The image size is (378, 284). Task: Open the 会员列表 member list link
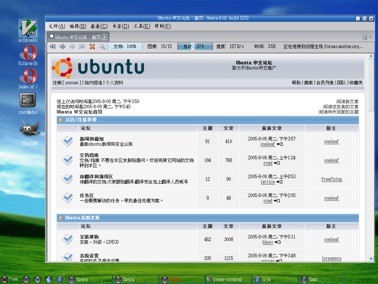pos(325,82)
